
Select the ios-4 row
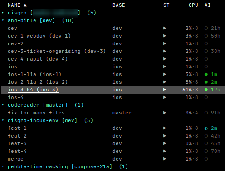click(113, 97)
